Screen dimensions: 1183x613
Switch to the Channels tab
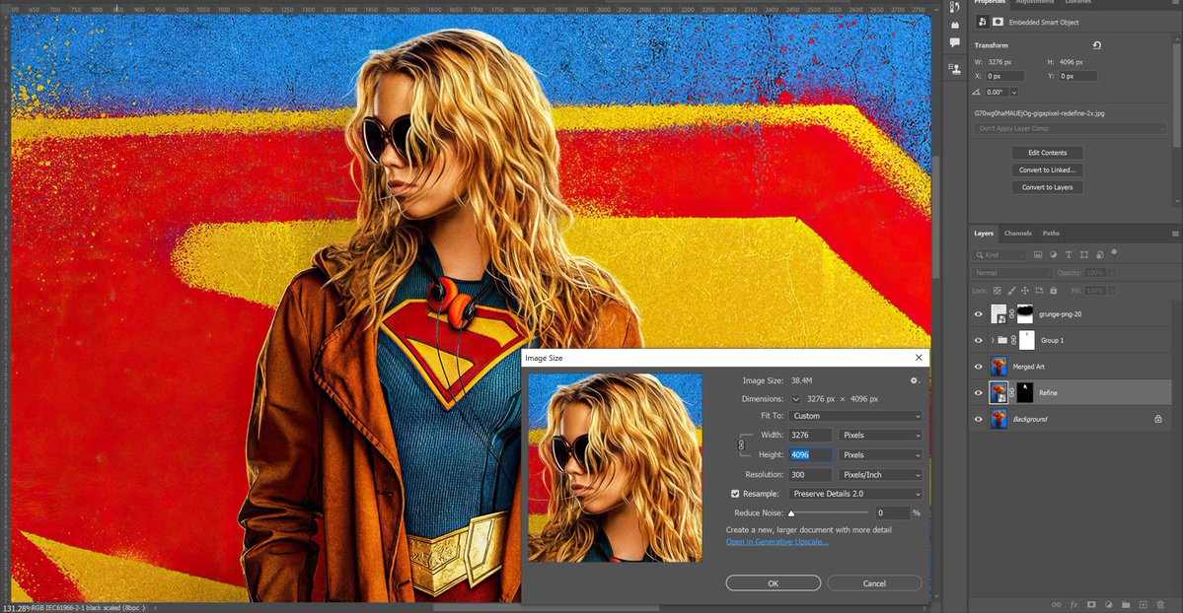(x=1018, y=234)
